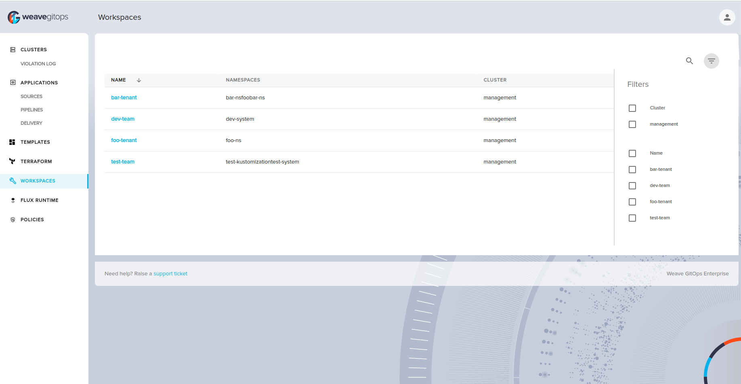Click the Filters panel heading

coord(638,84)
